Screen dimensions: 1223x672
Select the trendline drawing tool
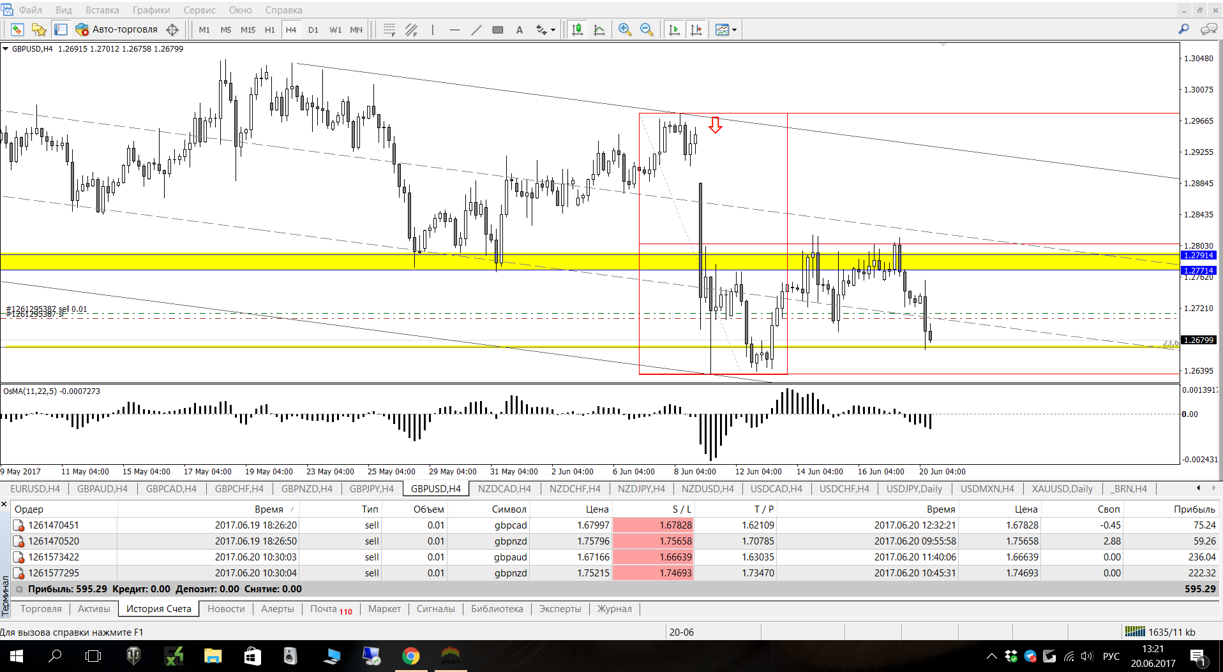coord(476,30)
